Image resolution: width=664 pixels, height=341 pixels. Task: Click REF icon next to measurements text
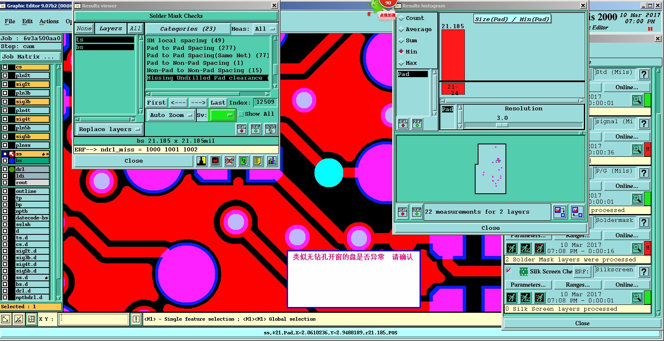tap(417, 212)
